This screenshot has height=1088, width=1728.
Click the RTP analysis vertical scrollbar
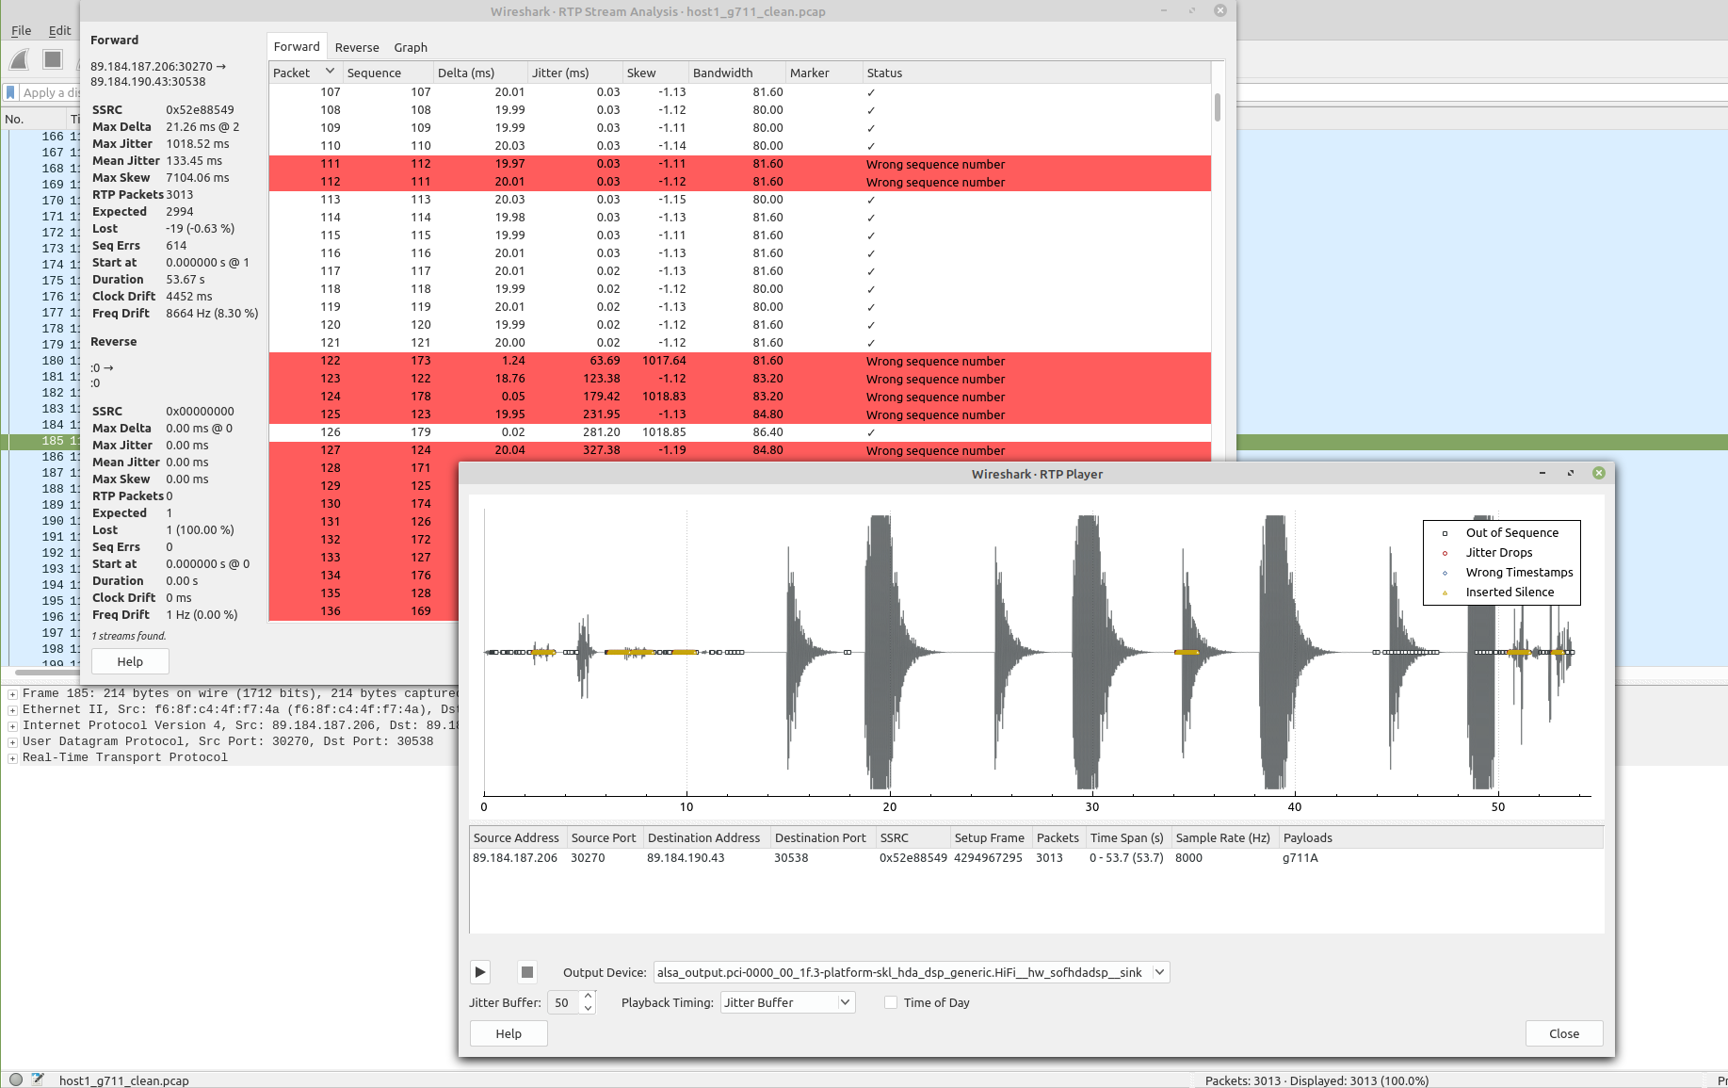pos(1218,107)
